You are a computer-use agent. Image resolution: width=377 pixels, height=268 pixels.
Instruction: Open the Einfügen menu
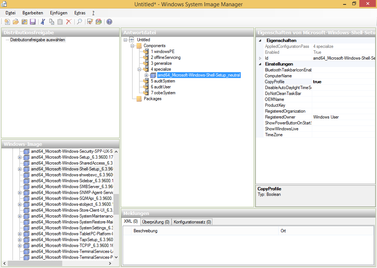click(59, 13)
